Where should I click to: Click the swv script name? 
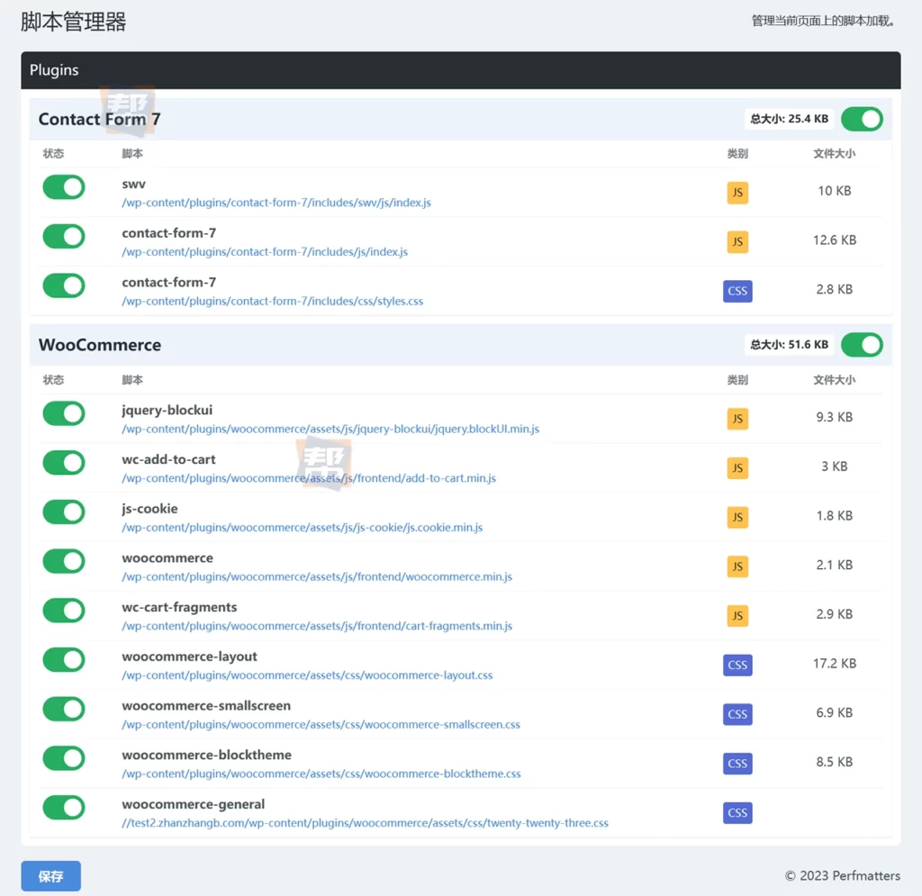click(133, 184)
